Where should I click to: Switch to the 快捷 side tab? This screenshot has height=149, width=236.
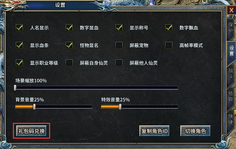click(x=231, y=119)
